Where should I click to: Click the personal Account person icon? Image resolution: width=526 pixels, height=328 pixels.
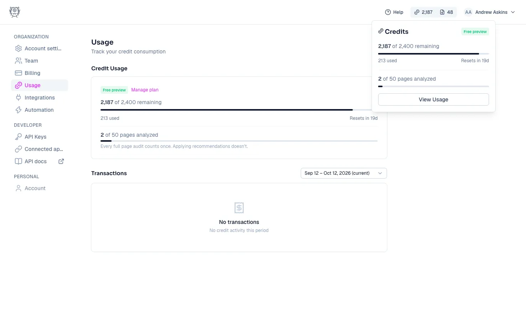[x=18, y=188]
